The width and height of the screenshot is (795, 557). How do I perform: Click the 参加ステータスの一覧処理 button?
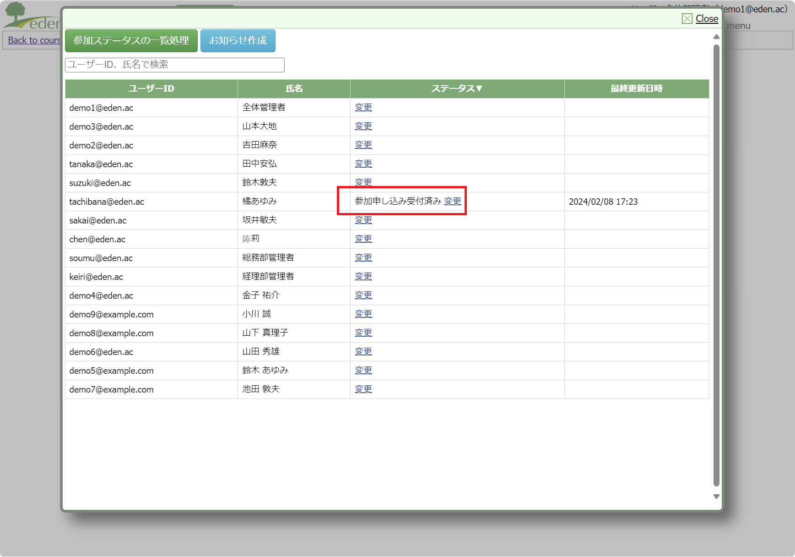[131, 41]
